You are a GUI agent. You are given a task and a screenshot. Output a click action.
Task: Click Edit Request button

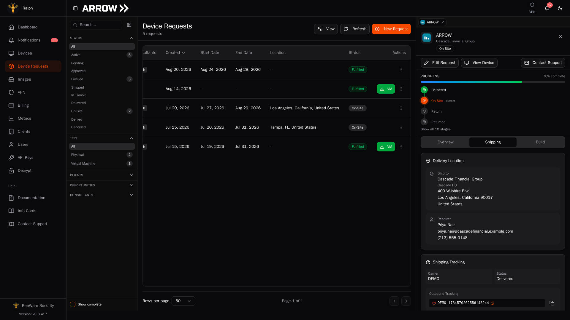click(x=439, y=63)
